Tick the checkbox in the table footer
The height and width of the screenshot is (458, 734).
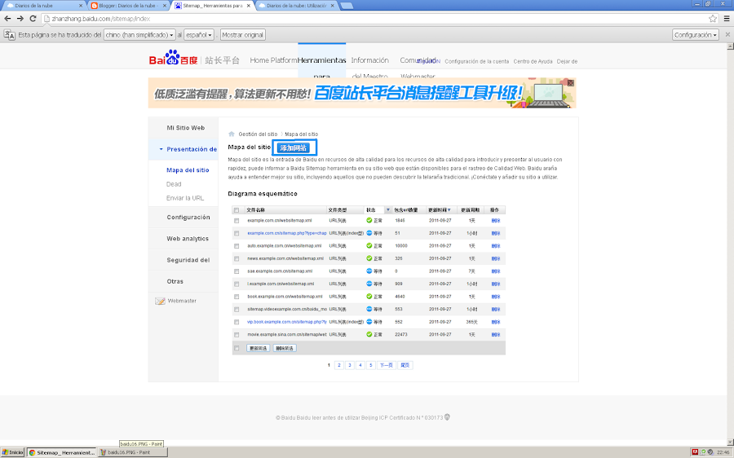click(x=237, y=348)
